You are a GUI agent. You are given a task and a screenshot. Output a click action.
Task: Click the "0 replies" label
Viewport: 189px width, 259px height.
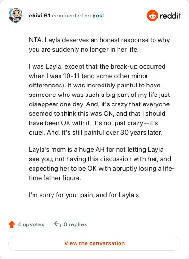[75, 224]
